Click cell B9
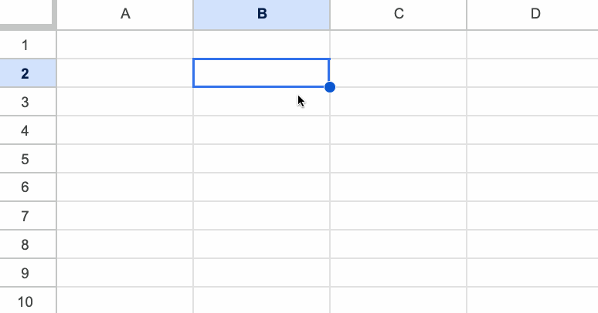This screenshot has width=598, height=313. [x=262, y=273]
